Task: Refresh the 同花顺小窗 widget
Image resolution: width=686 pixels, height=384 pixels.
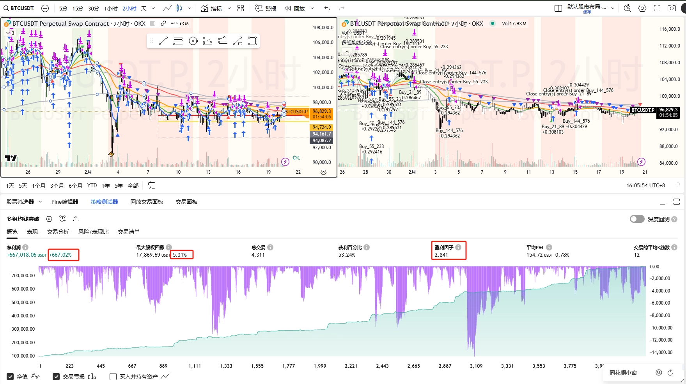Action: 670,373
